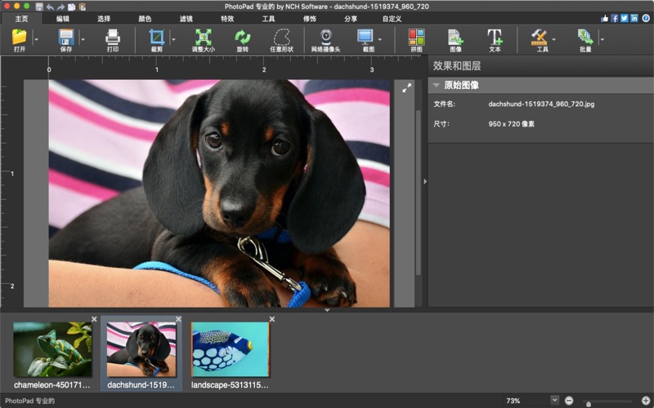Select the 裁剪 (Crop) tool
This screenshot has height=408, width=654.
[156, 37]
